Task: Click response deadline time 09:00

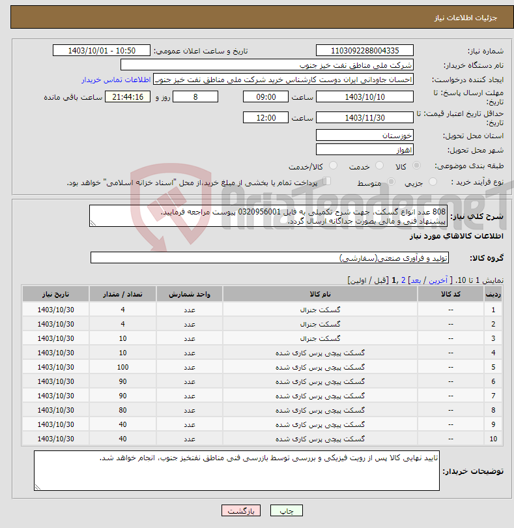Action: pos(266,96)
